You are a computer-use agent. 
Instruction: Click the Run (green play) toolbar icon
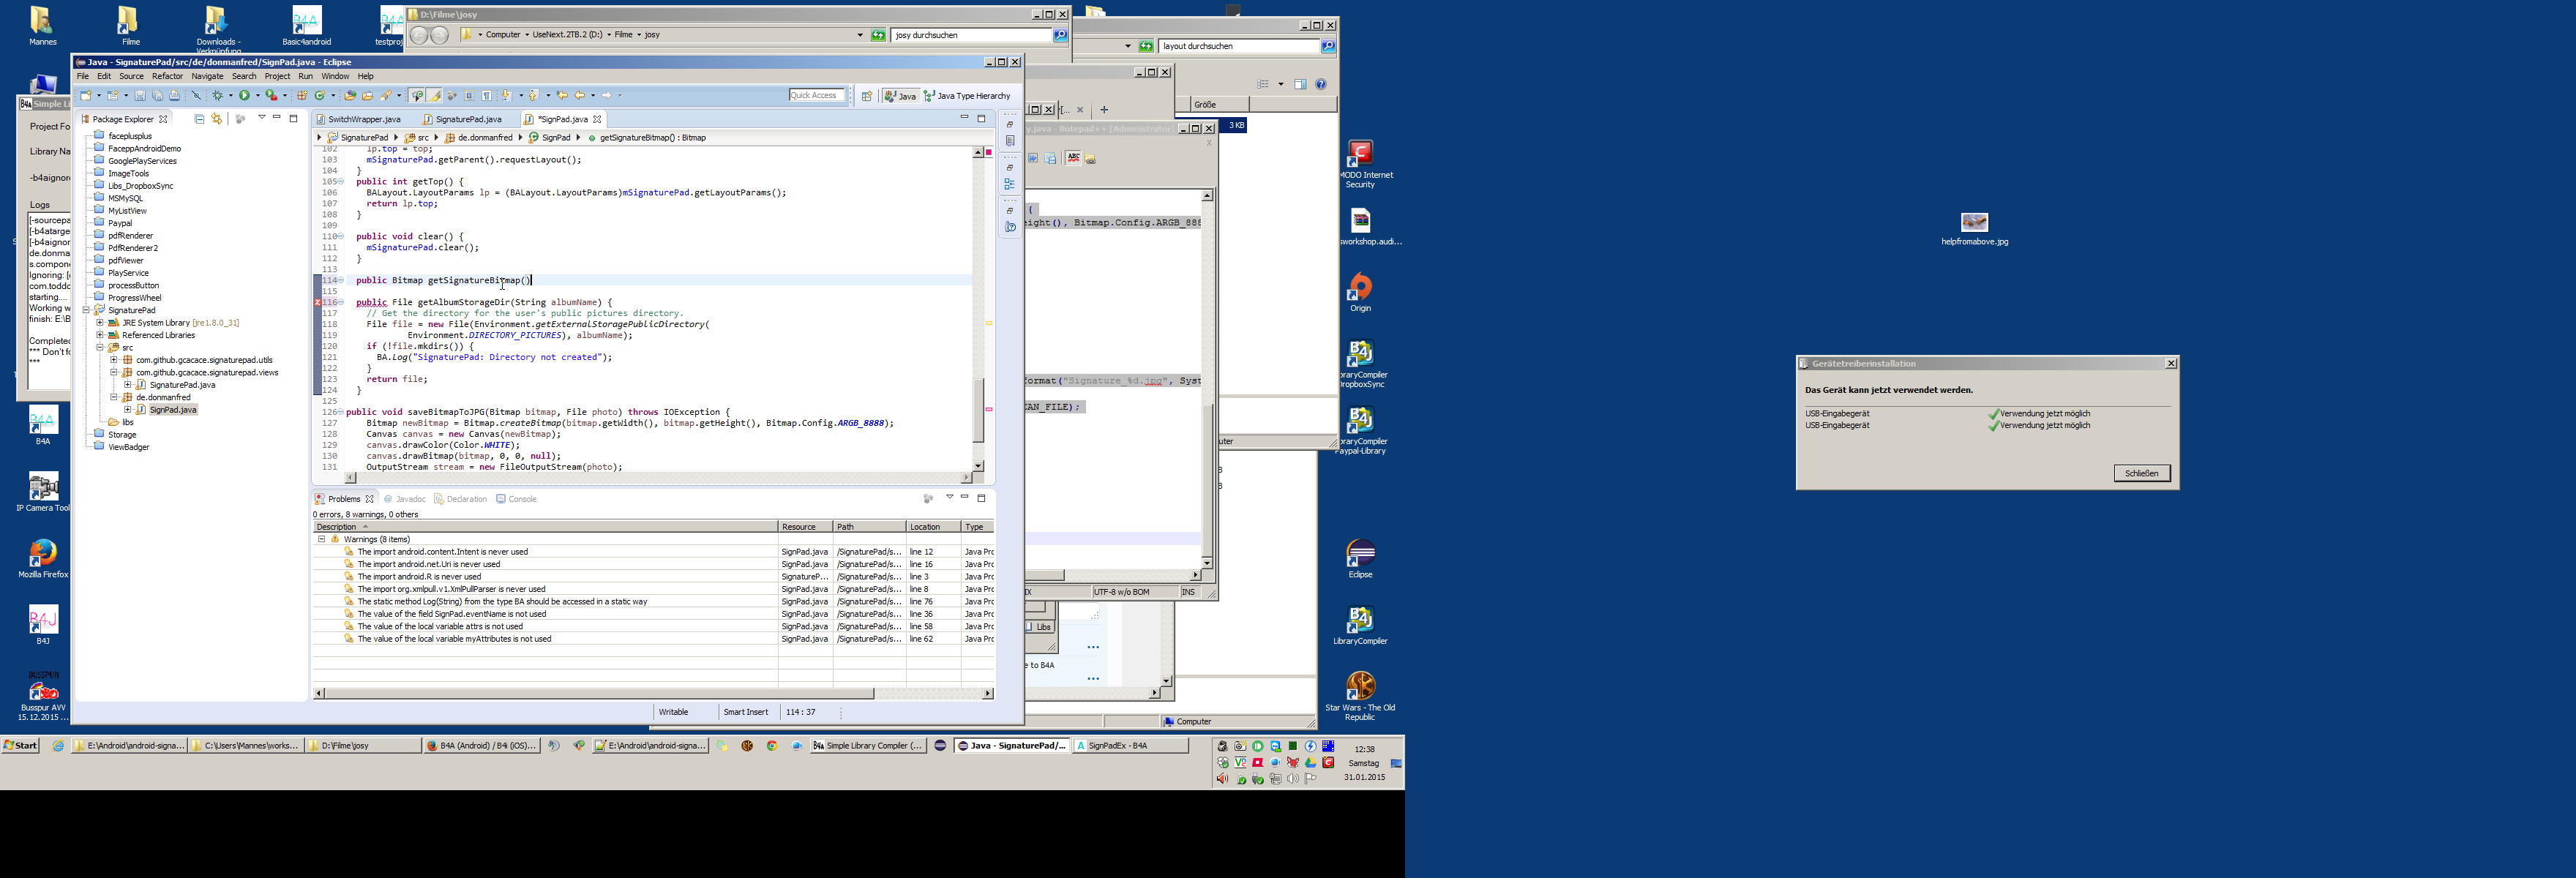pos(245,96)
